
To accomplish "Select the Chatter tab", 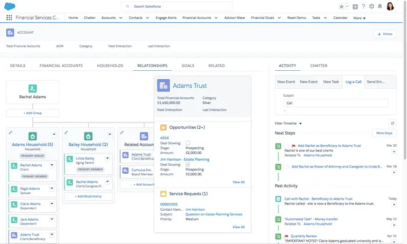I will coord(319,65).
